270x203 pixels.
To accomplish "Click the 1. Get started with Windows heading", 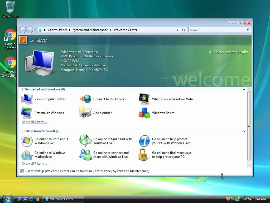I will pyautogui.click(x=43, y=89).
